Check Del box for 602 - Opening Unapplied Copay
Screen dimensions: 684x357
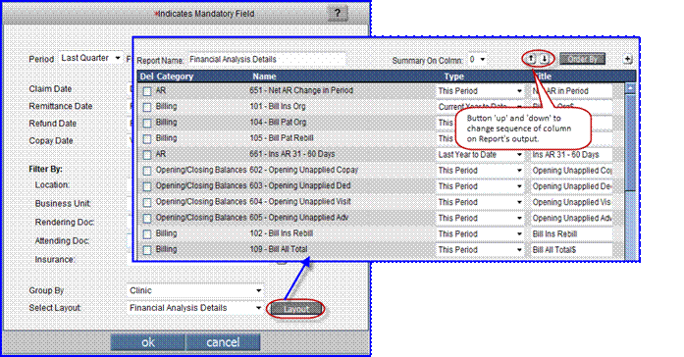pyautogui.click(x=147, y=171)
